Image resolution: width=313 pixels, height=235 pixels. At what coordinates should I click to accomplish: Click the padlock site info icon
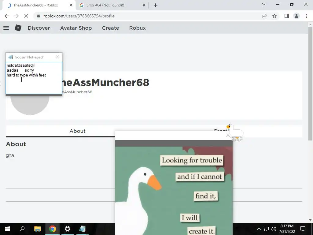point(39,16)
